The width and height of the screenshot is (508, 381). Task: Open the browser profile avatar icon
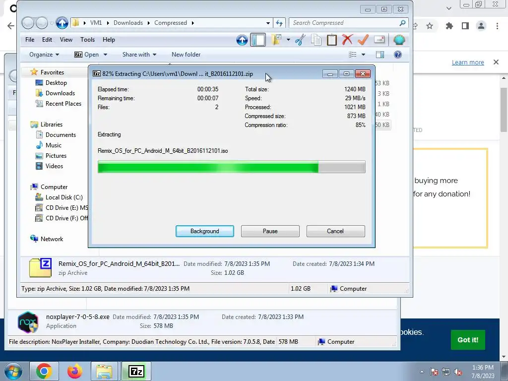point(481,26)
